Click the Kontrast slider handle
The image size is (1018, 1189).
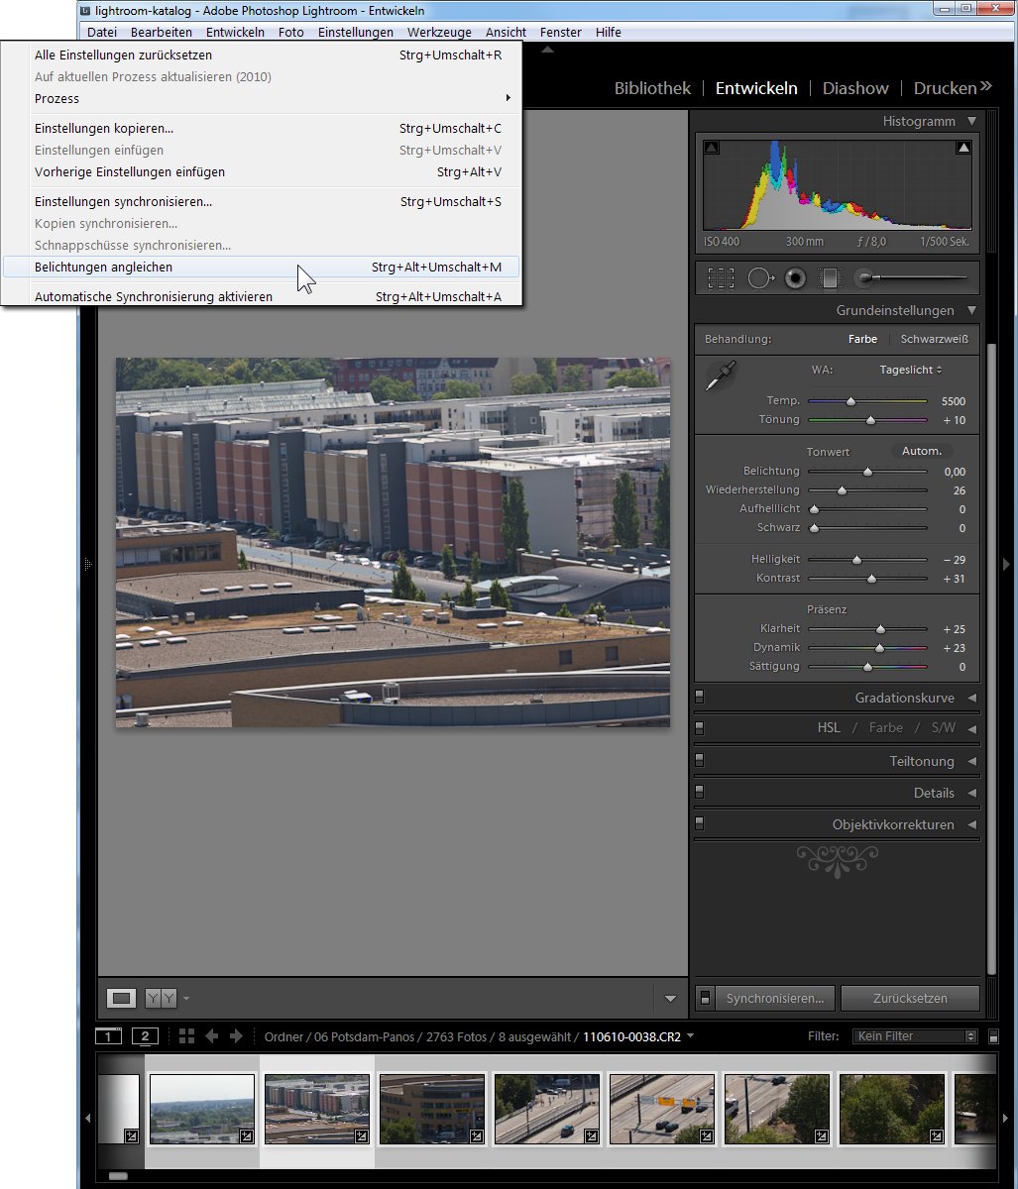(871, 579)
